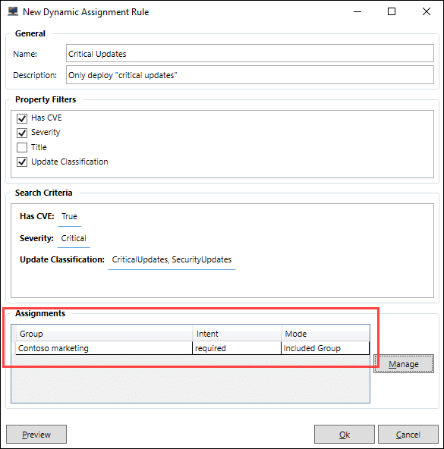Uncheck the Has CVE checkbox

pyautogui.click(x=22, y=118)
